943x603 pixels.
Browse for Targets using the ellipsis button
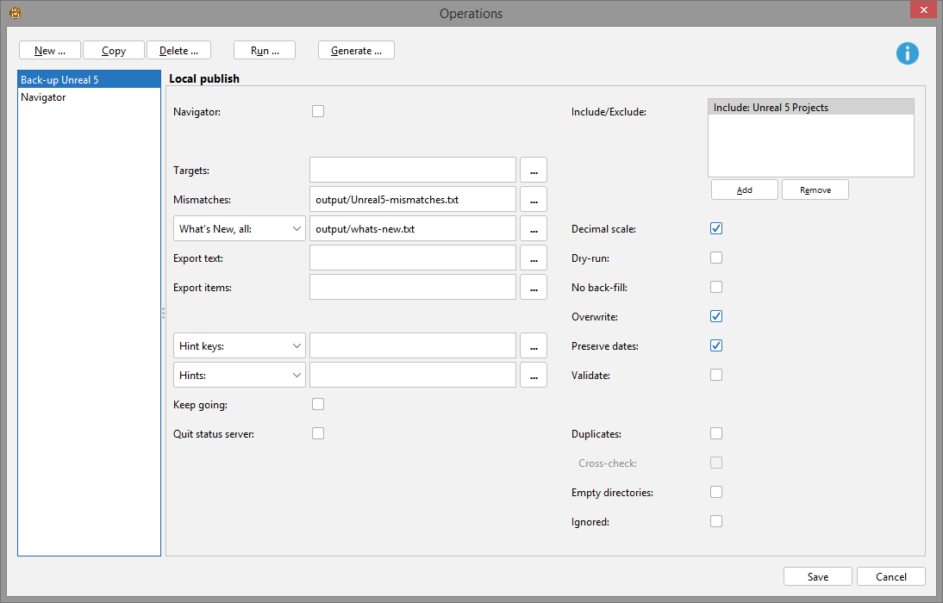(x=534, y=171)
